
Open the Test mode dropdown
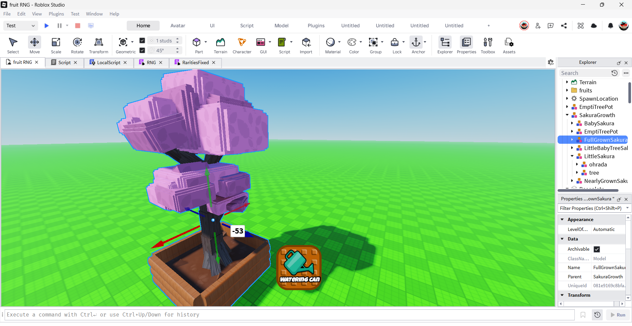click(20, 26)
